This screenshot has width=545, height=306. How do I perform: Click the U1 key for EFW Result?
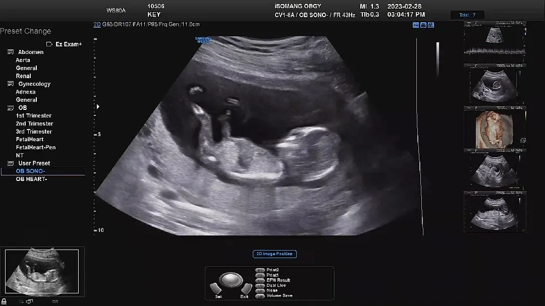pos(260,280)
